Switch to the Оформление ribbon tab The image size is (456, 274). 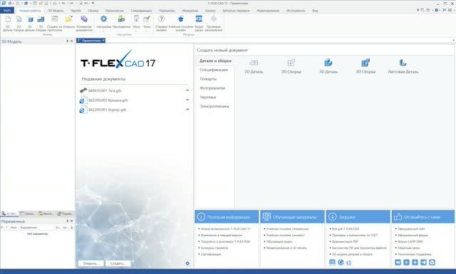pyautogui.click(x=114, y=11)
